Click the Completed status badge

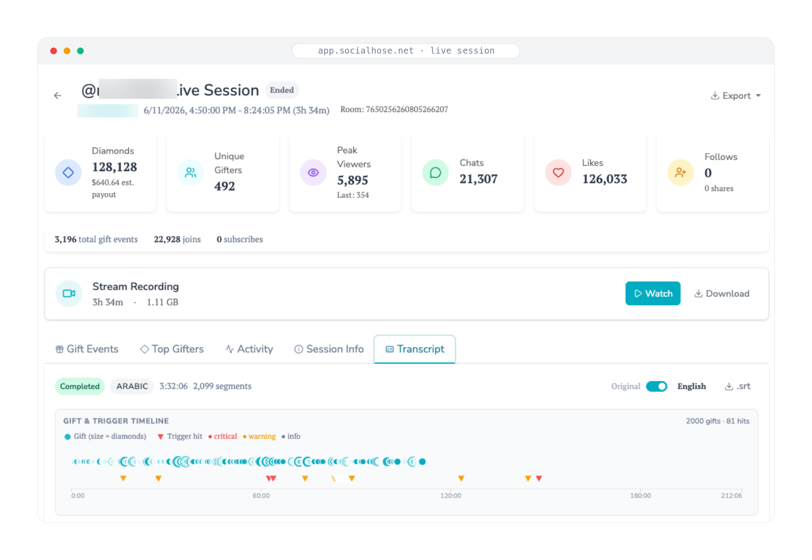click(x=80, y=386)
